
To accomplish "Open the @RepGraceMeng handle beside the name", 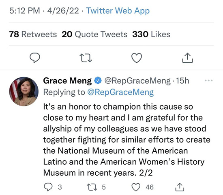I will (x=137, y=81).
